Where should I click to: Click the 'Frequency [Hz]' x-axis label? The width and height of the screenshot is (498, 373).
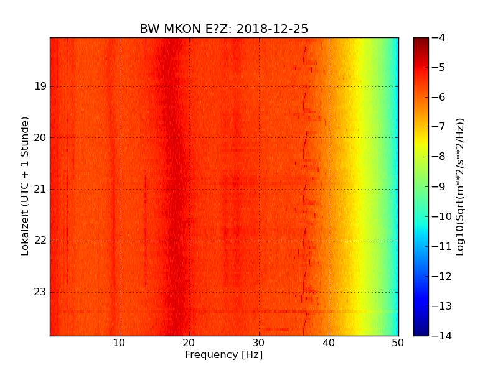click(224, 354)
